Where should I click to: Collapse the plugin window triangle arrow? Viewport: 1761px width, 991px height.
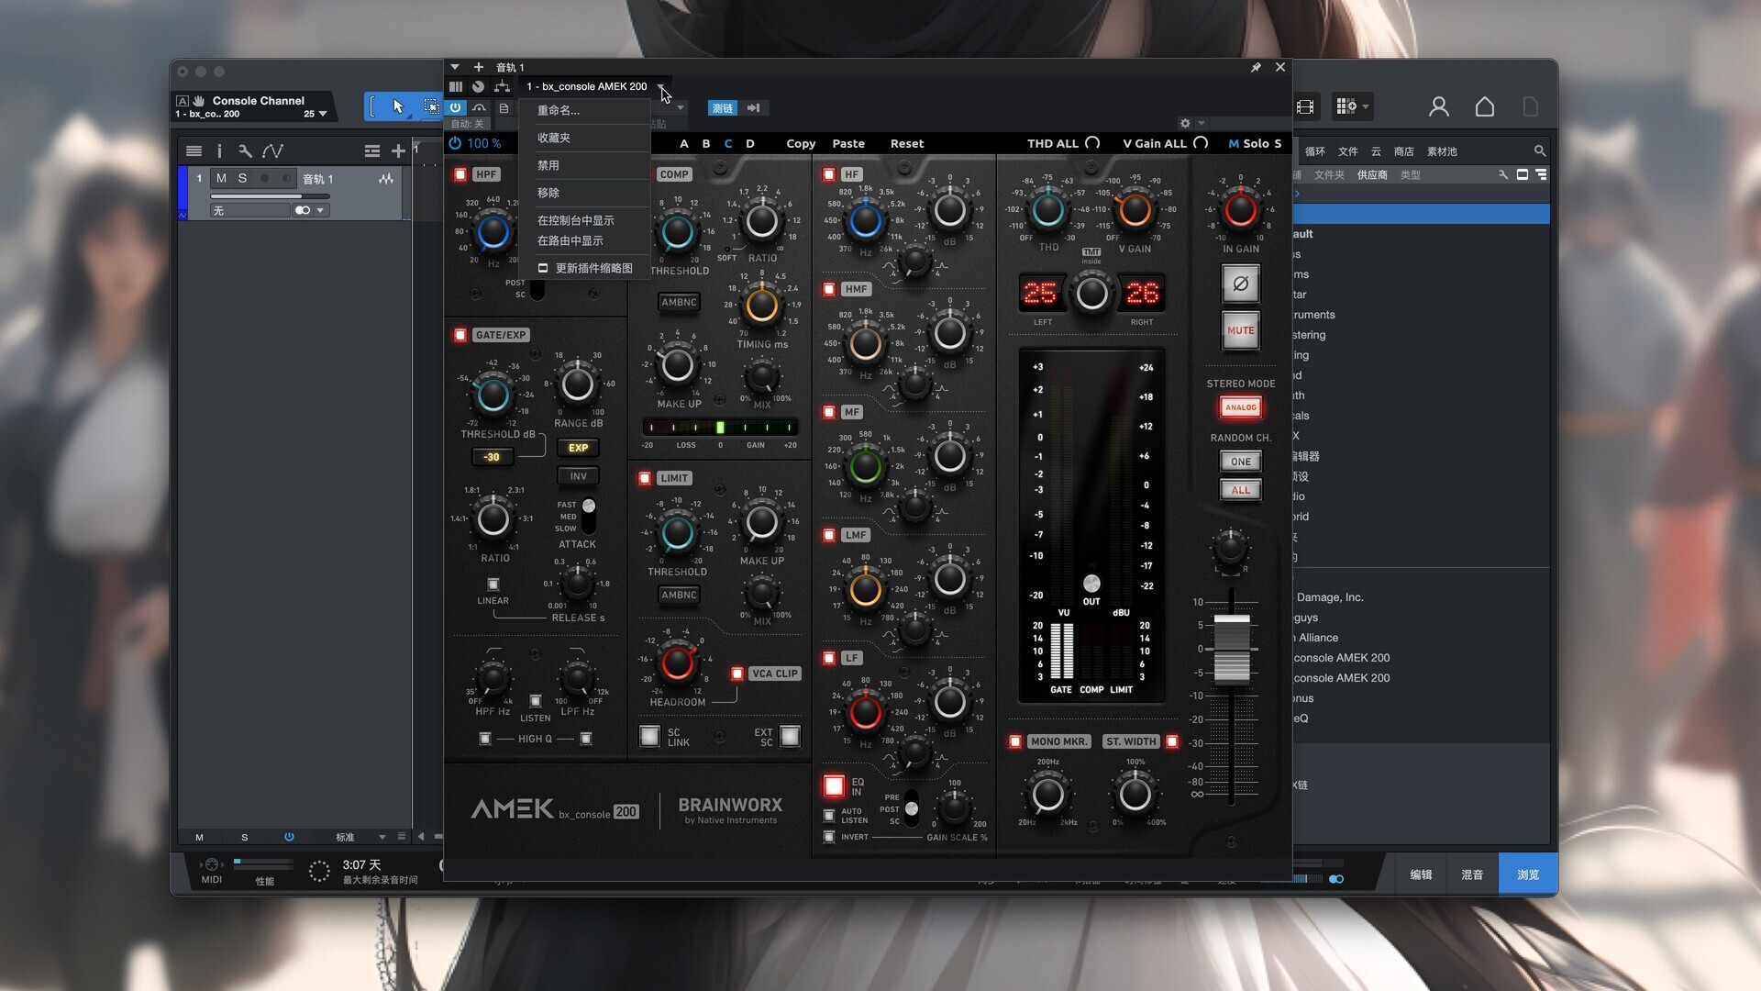454,67
